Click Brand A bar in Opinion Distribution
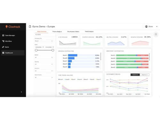This screenshot has width=160, height=120. [x=73, y=55]
